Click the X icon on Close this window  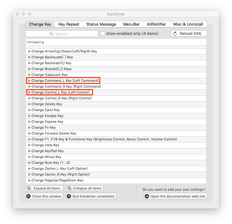click(x=28, y=196)
